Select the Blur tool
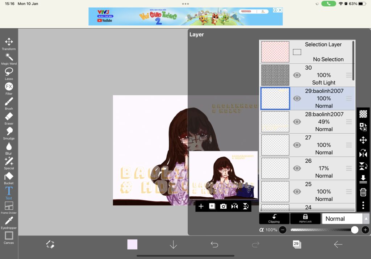This screenshot has width=371, height=259. point(9,148)
